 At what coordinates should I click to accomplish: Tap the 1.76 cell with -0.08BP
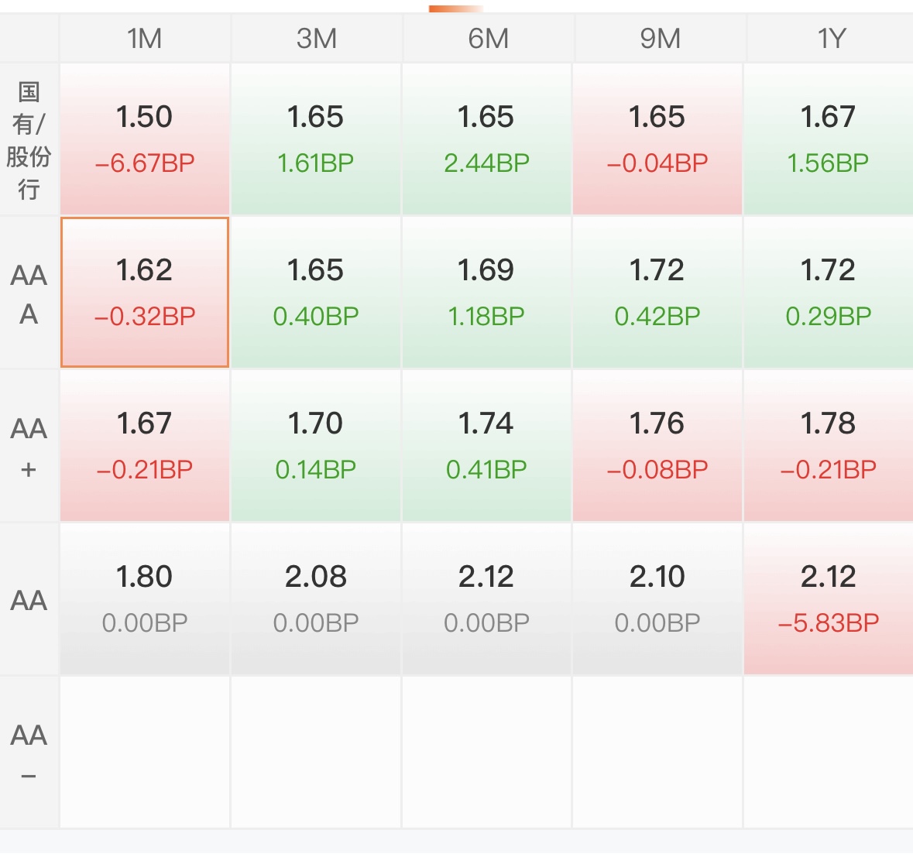click(x=657, y=446)
